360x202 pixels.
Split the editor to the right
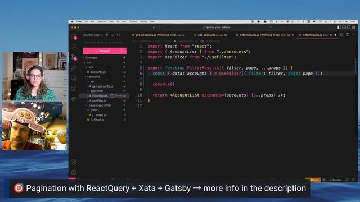coord(348,35)
